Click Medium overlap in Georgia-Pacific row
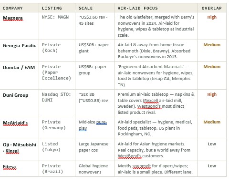 (212, 45)
